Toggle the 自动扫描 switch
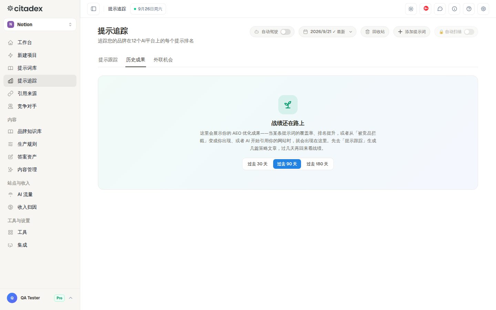Viewport: 496px width, 310px height. point(469,32)
